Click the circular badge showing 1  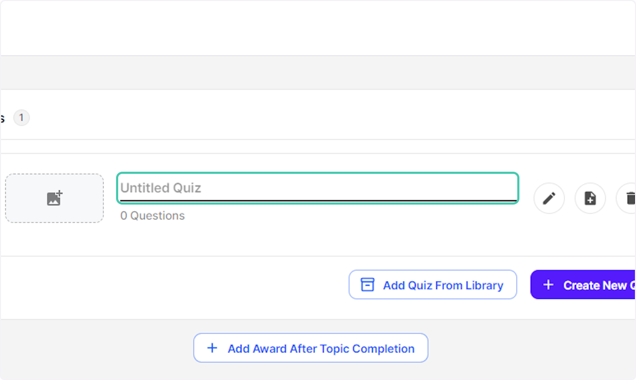[22, 118]
